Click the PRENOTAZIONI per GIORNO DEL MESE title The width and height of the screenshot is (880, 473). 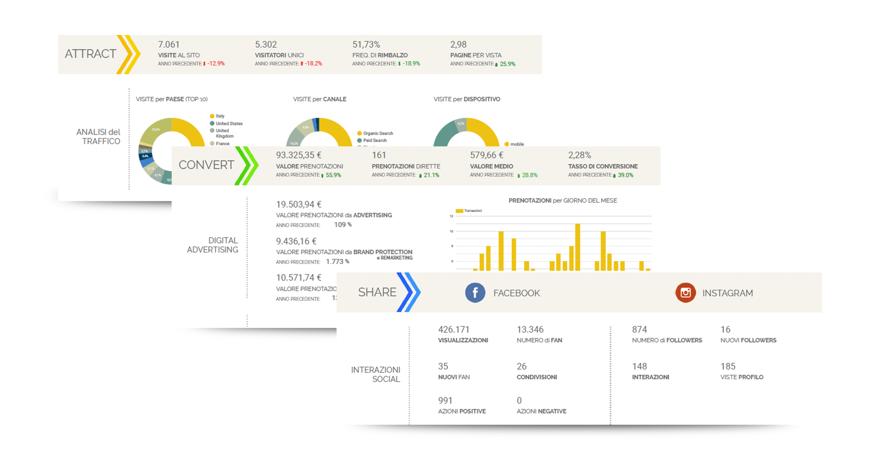click(x=563, y=201)
